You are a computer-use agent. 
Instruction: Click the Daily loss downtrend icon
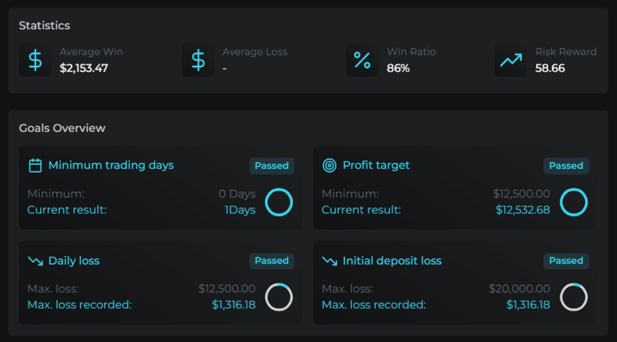click(35, 261)
